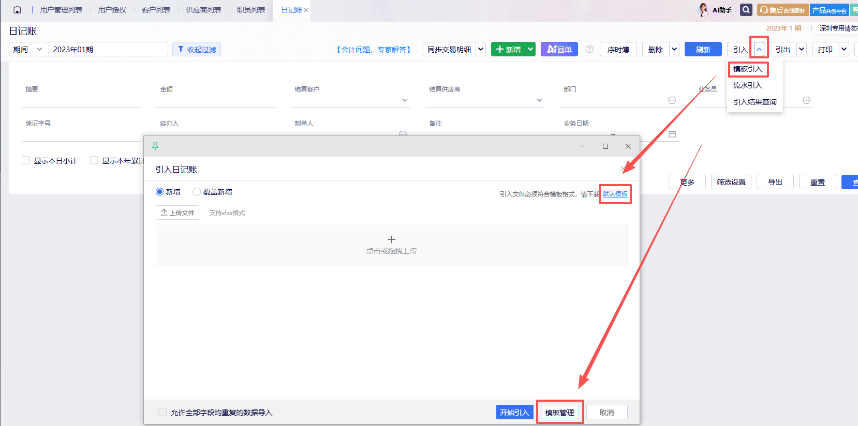Click the 点击或拖拽上传 drop area

click(x=391, y=246)
